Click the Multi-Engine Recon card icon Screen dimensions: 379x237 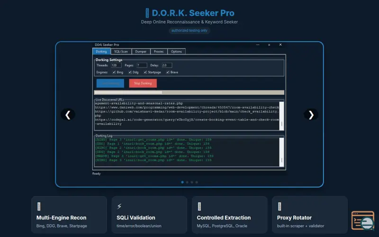coord(39,206)
